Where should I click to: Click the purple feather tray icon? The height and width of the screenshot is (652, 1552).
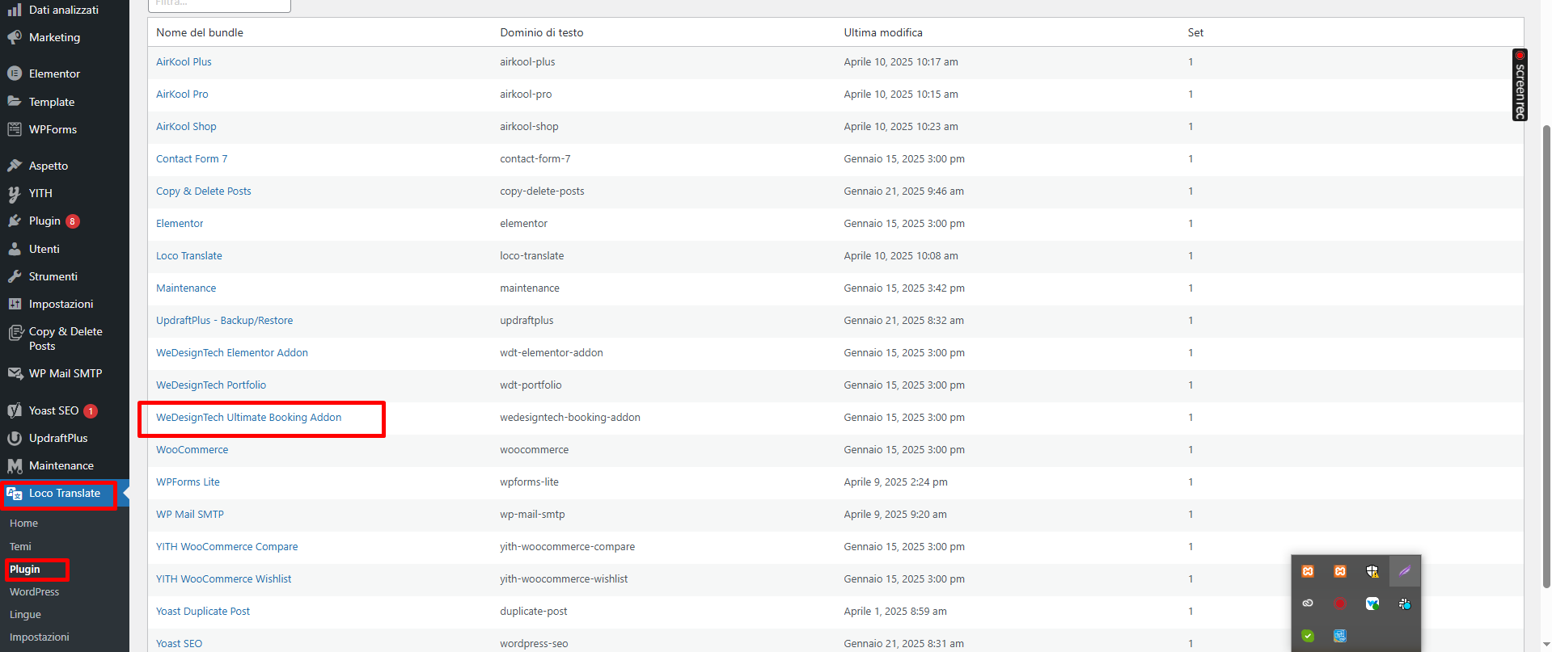pos(1405,571)
